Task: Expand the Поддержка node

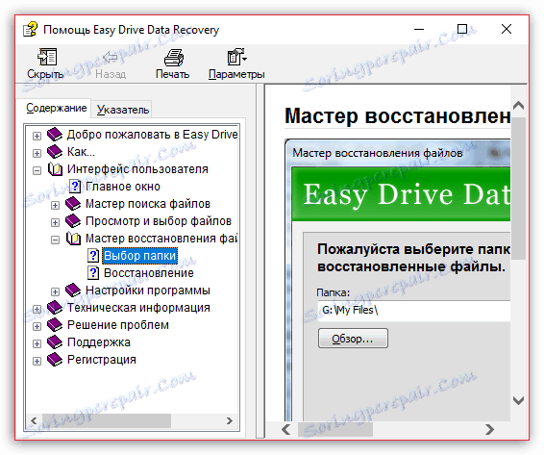Action: (37, 343)
